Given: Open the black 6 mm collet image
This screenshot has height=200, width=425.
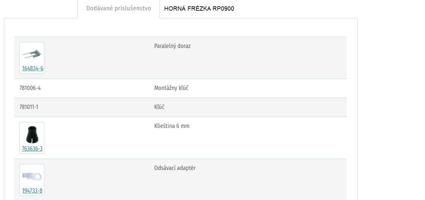Looking at the screenshot, I should pos(32,135).
